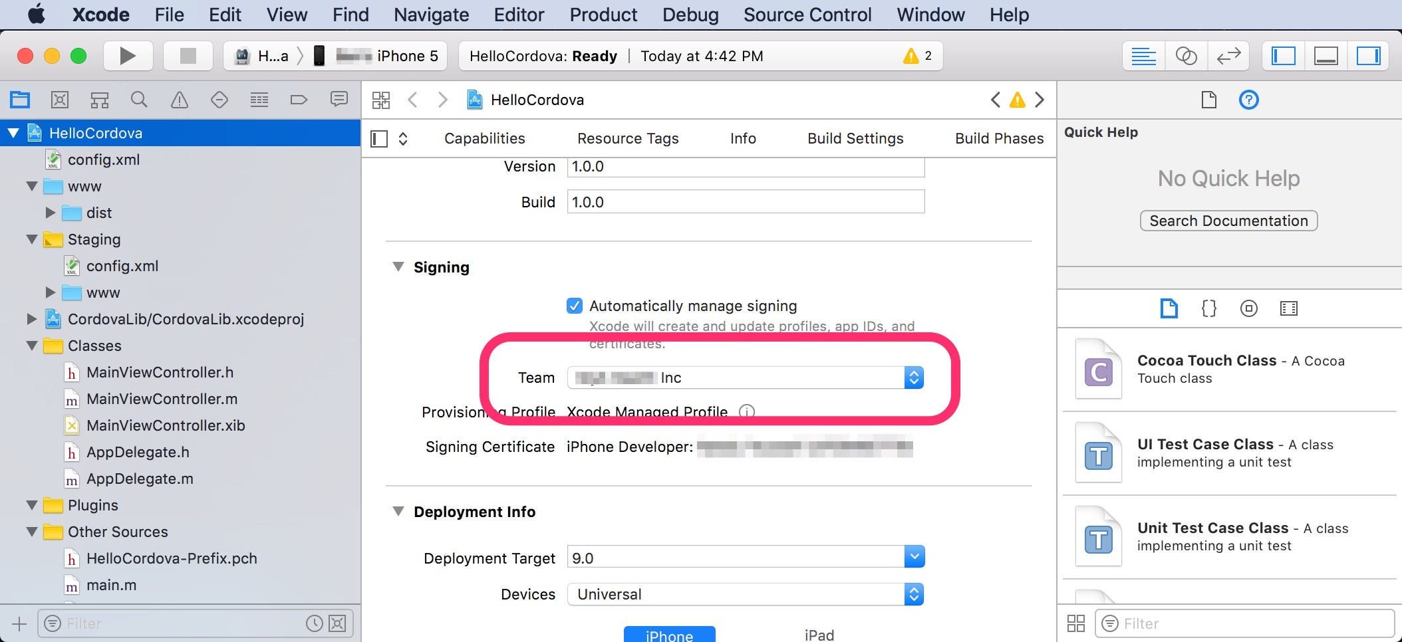Select the Object library icon in inspector bar
The image size is (1402, 642).
(1248, 308)
